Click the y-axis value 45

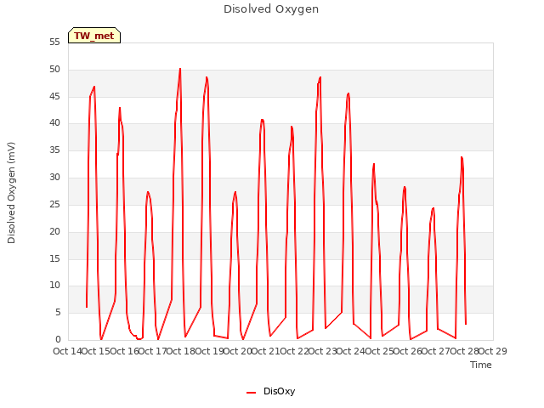[54, 96]
